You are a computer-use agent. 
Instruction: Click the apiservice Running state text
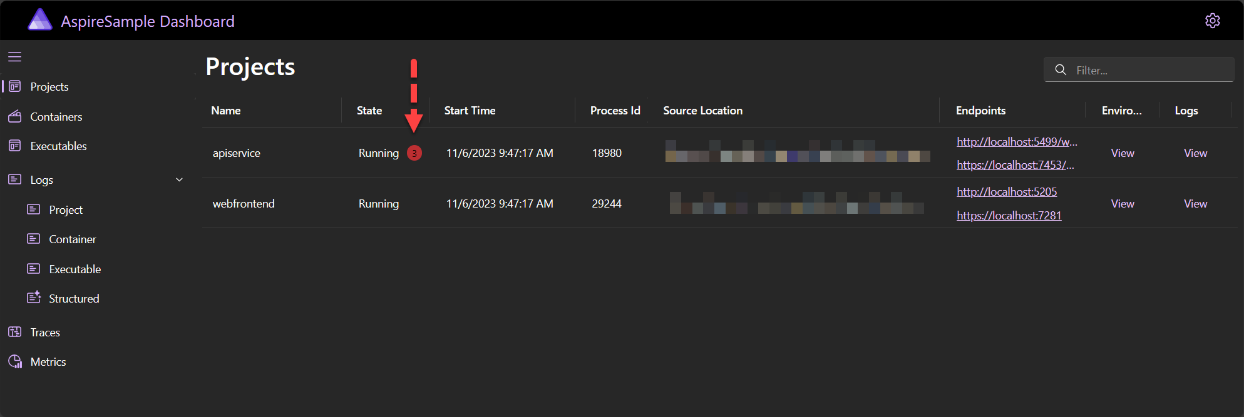(x=379, y=153)
